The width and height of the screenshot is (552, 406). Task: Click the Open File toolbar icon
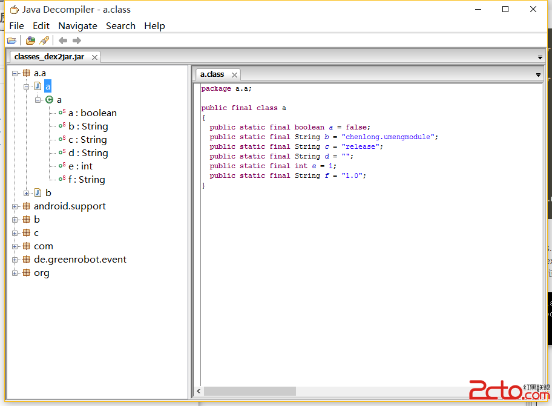click(x=11, y=41)
